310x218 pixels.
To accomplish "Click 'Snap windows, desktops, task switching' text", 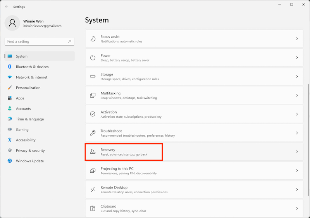I will 129,98.
